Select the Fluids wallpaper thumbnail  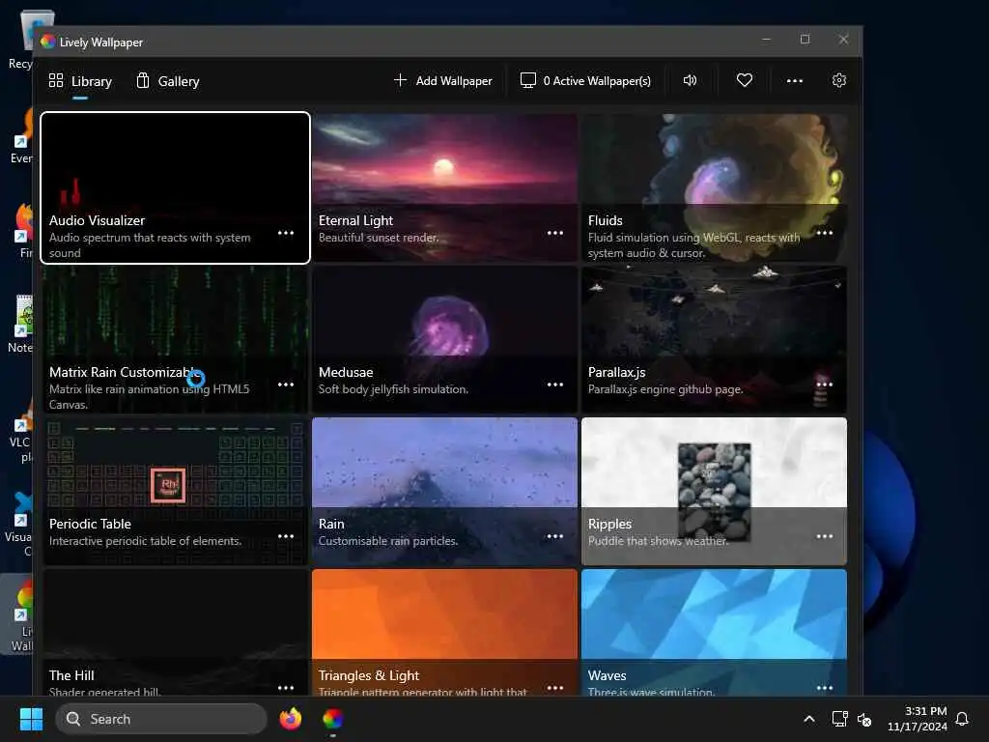(714, 187)
